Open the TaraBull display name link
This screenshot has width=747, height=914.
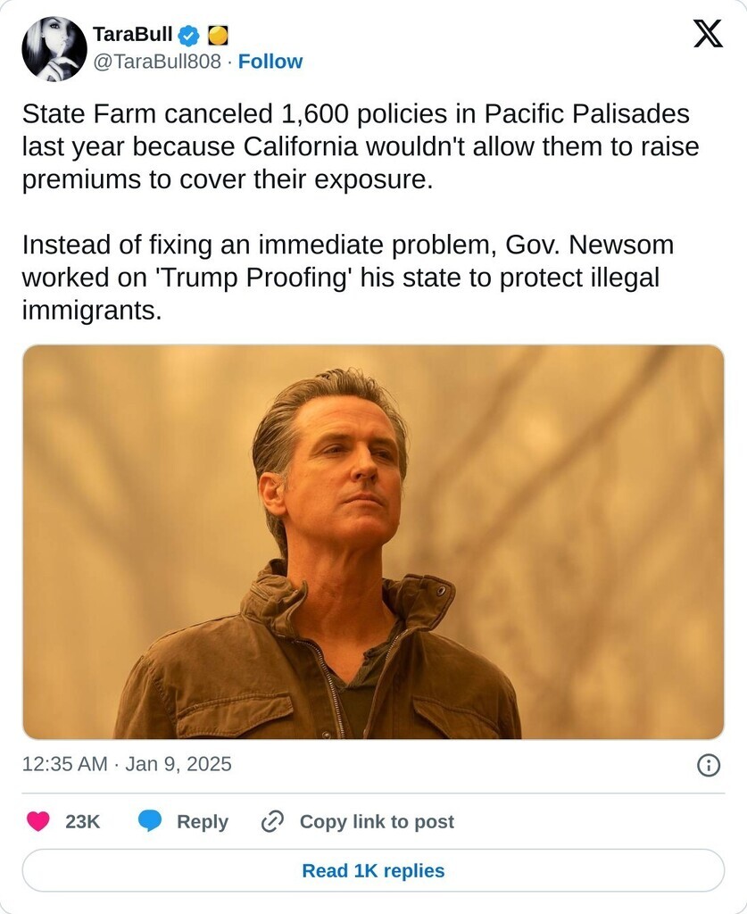click(x=132, y=36)
